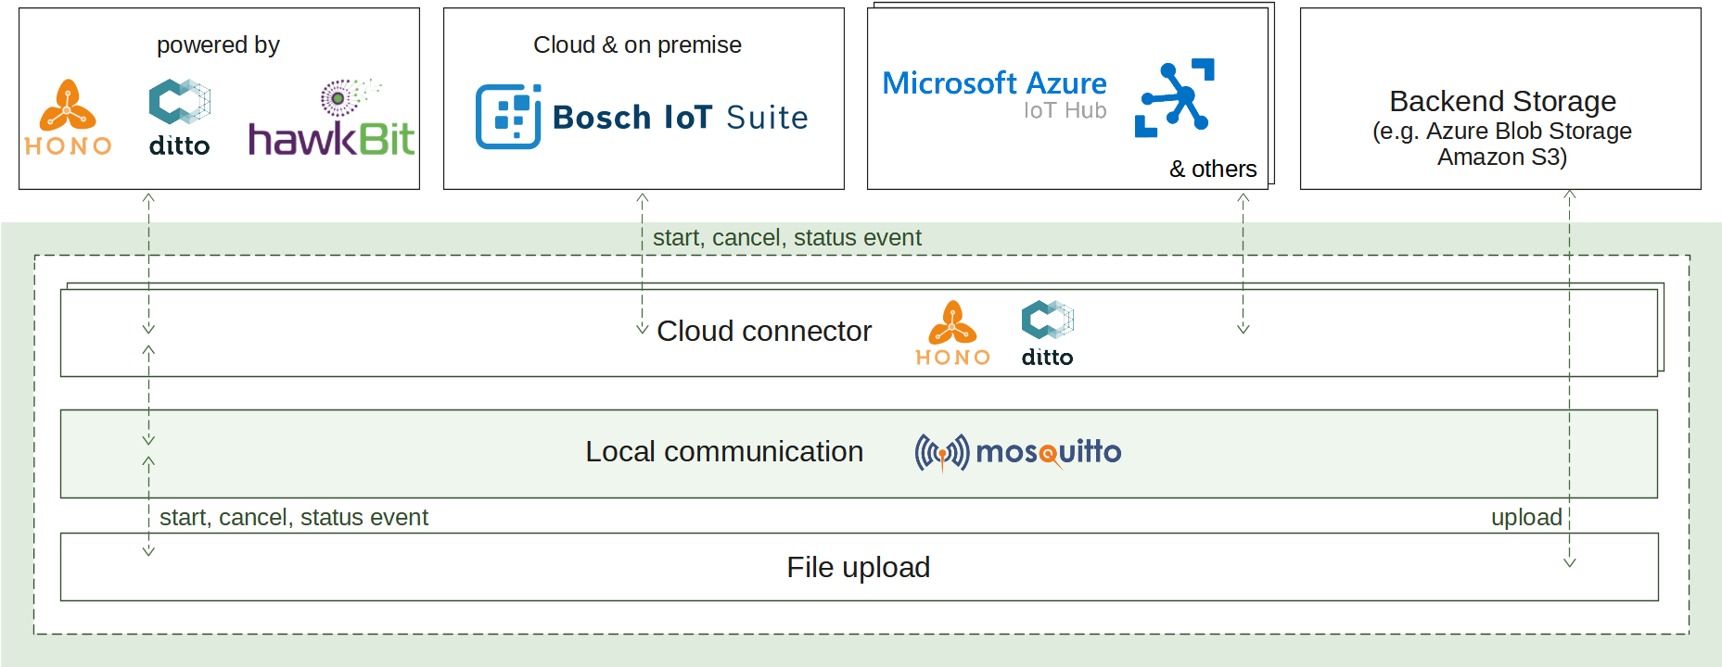The width and height of the screenshot is (1722, 667).
Task: Click the "(e.g. Azure Blob Storage" line
Action: pyautogui.click(x=1502, y=131)
